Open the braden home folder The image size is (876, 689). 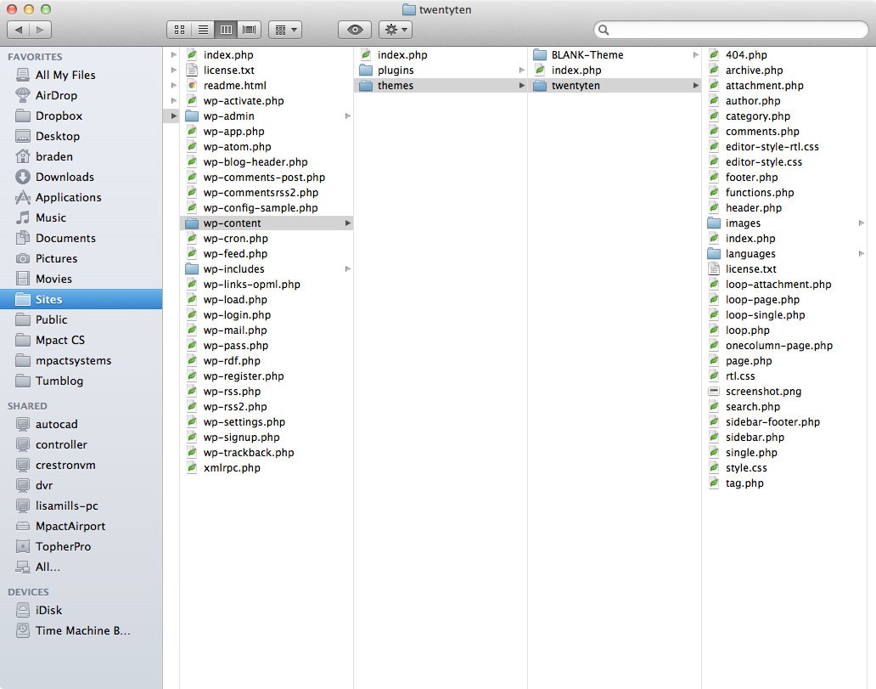coord(81,156)
